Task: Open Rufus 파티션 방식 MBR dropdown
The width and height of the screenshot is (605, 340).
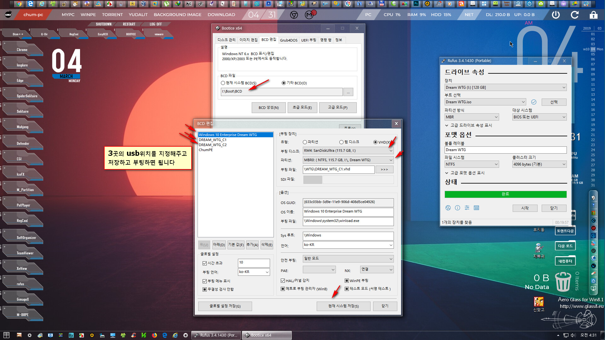Action: coord(472,117)
